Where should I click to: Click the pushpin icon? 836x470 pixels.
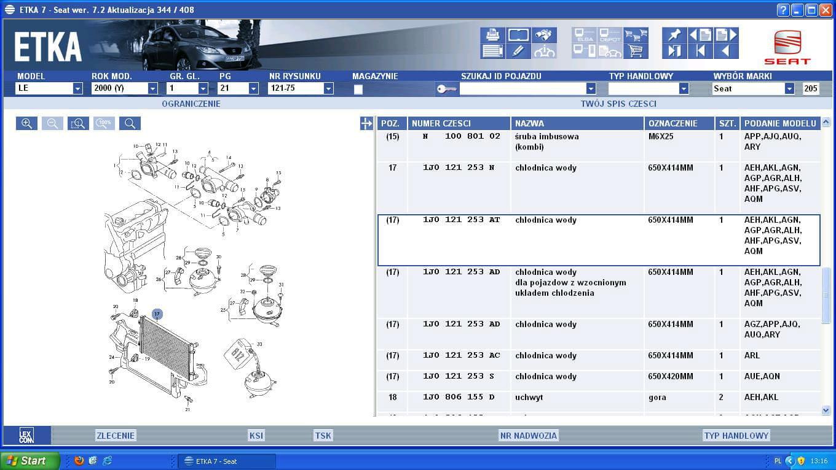click(674, 34)
